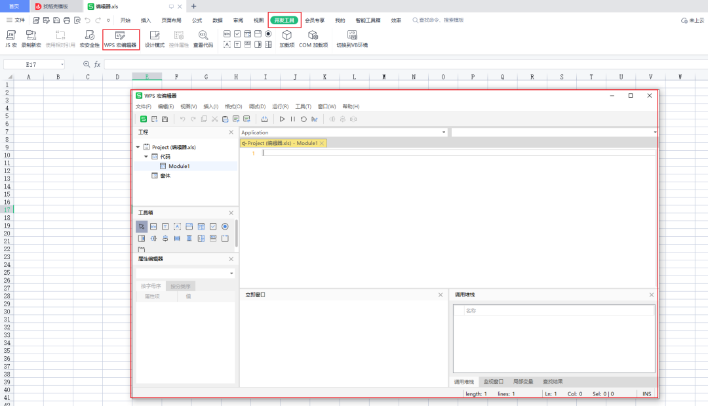Open 帮助(H) menu in macro editor
This screenshot has height=406, width=708.
coord(351,106)
